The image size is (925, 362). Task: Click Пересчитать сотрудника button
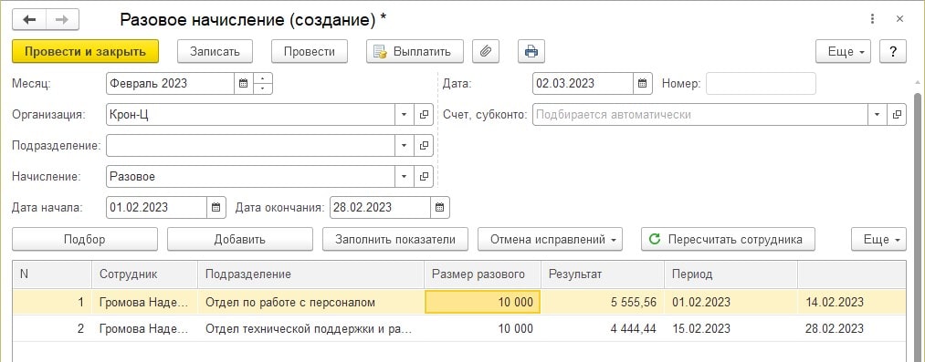728,239
